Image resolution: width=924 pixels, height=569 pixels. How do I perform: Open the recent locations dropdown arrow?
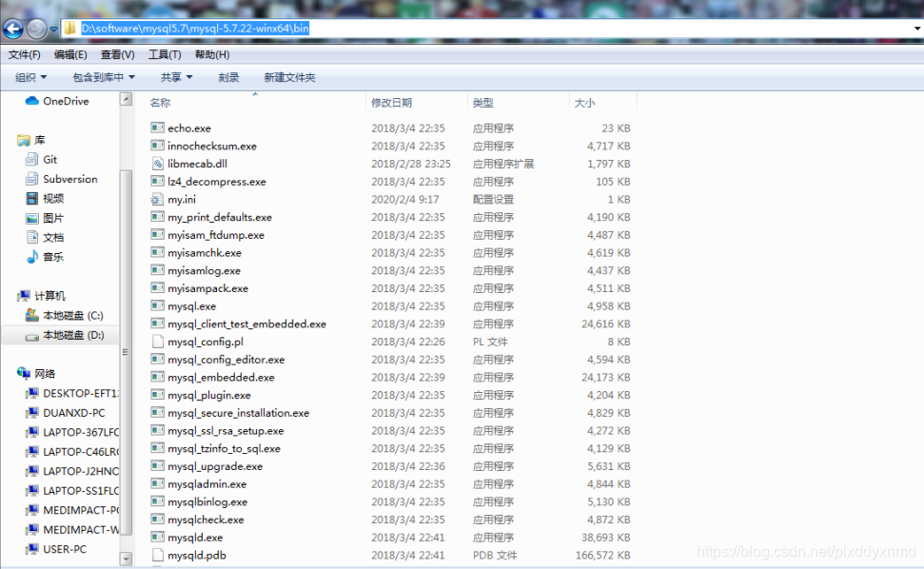[x=53, y=29]
